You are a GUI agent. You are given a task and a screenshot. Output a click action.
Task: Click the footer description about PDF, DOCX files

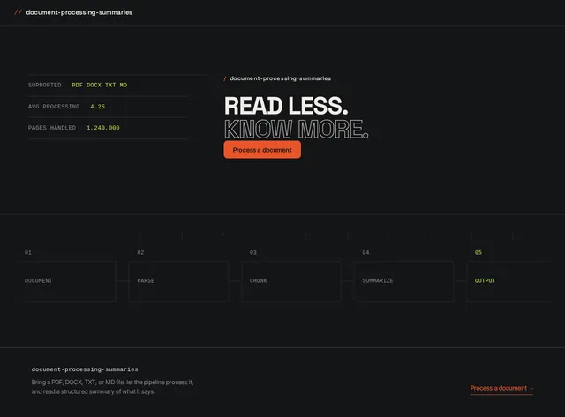[x=112, y=387]
